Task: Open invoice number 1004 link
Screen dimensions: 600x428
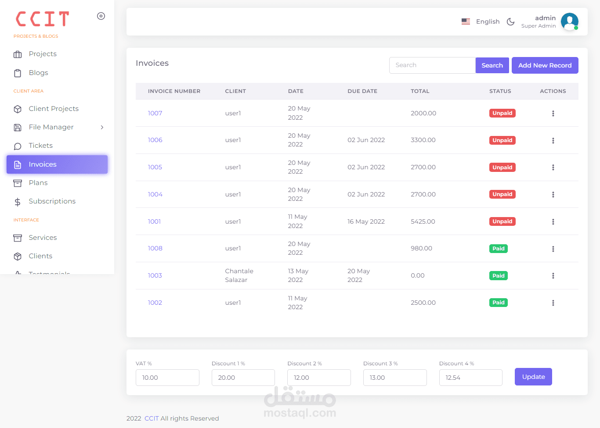Action: [155, 194]
